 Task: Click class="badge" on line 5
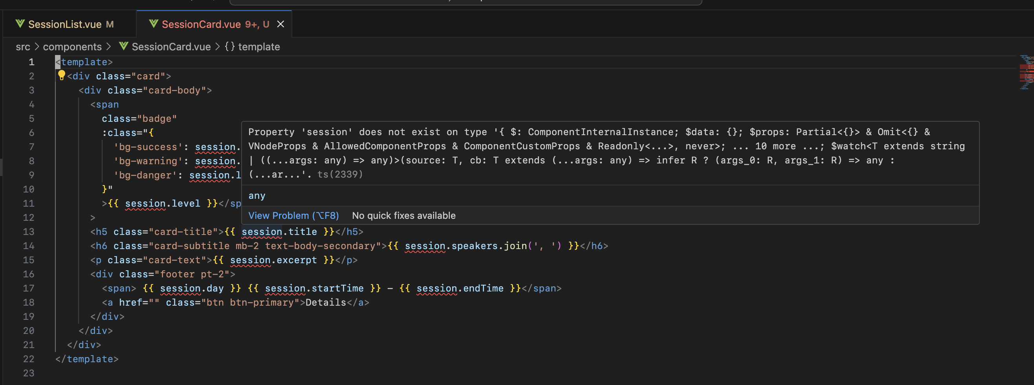point(139,119)
